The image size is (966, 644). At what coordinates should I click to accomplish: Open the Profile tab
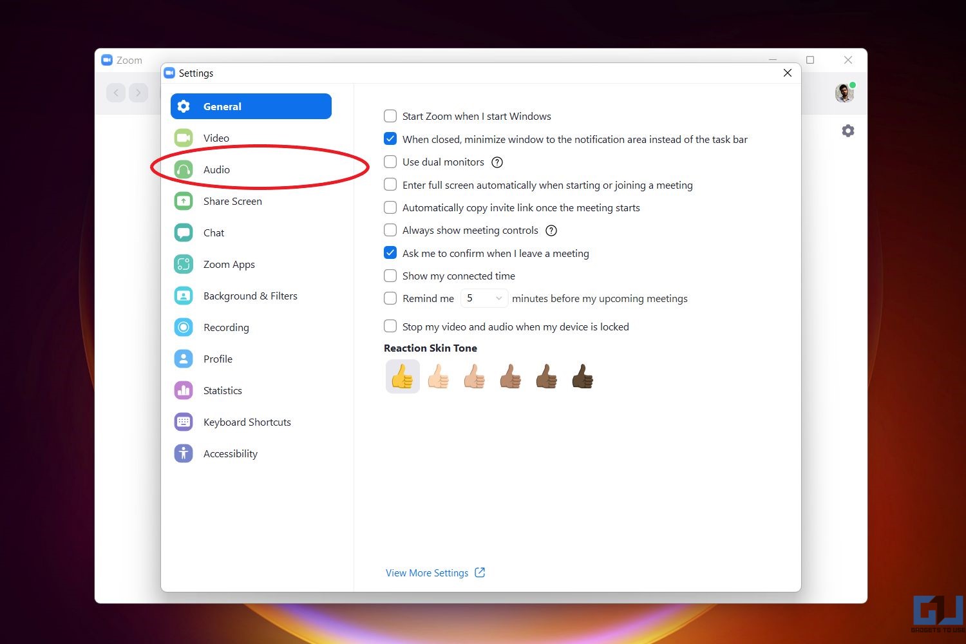[x=251, y=359]
